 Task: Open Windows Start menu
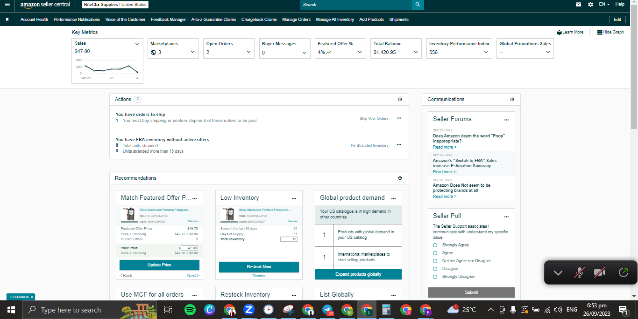click(x=11, y=310)
